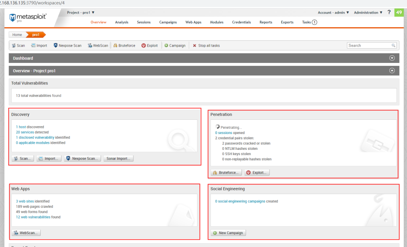Open the Reports tab
Image resolution: width=407 pixels, height=247 pixels.
point(266,22)
